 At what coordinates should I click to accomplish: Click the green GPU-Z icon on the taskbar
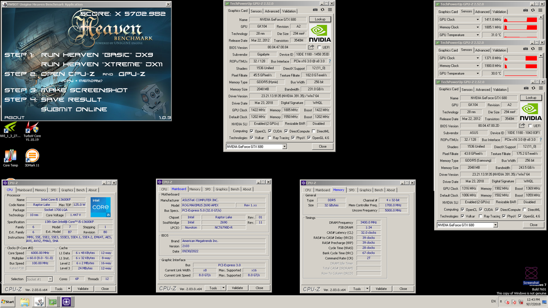pyautogui.click(x=53, y=302)
